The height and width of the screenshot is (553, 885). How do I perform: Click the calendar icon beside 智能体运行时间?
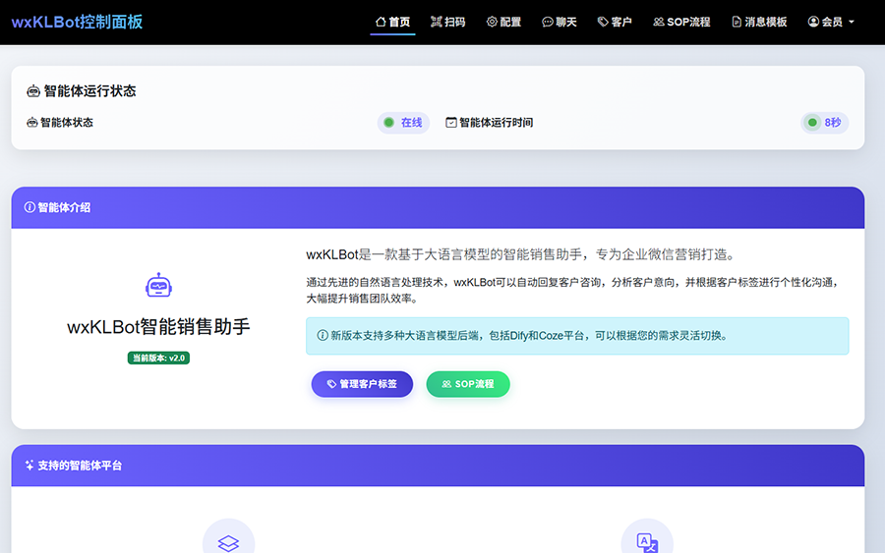coord(451,123)
